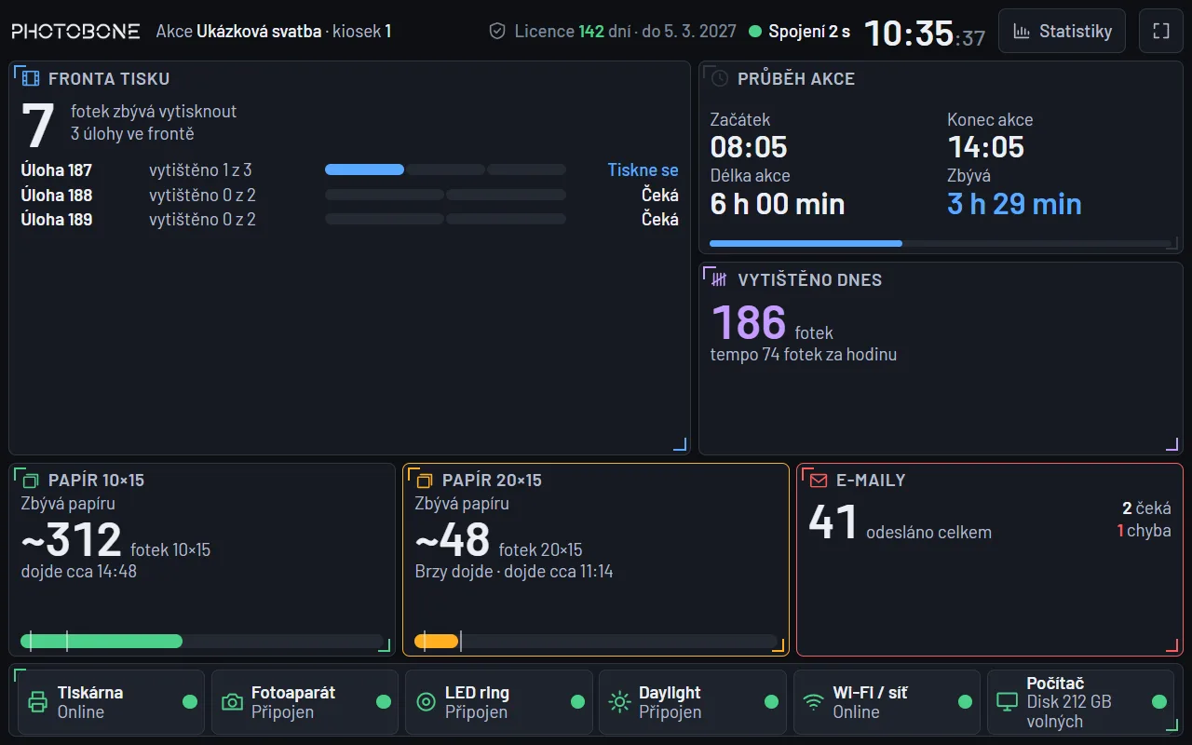The height and width of the screenshot is (745, 1192).
Task: Click the 186 printed photos count
Action: coord(749,322)
